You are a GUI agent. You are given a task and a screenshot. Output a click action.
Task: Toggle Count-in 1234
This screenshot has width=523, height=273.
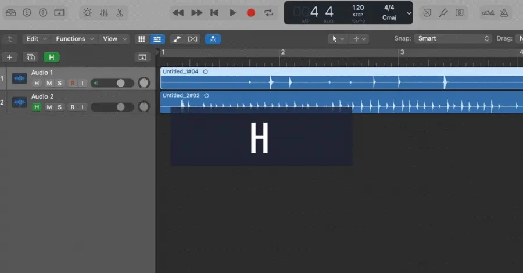pos(488,13)
